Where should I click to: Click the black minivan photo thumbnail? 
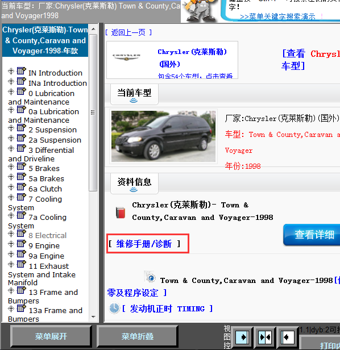click(163, 136)
